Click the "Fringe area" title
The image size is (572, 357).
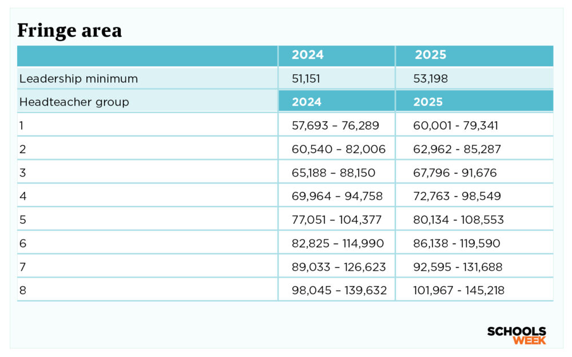click(x=69, y=30)
